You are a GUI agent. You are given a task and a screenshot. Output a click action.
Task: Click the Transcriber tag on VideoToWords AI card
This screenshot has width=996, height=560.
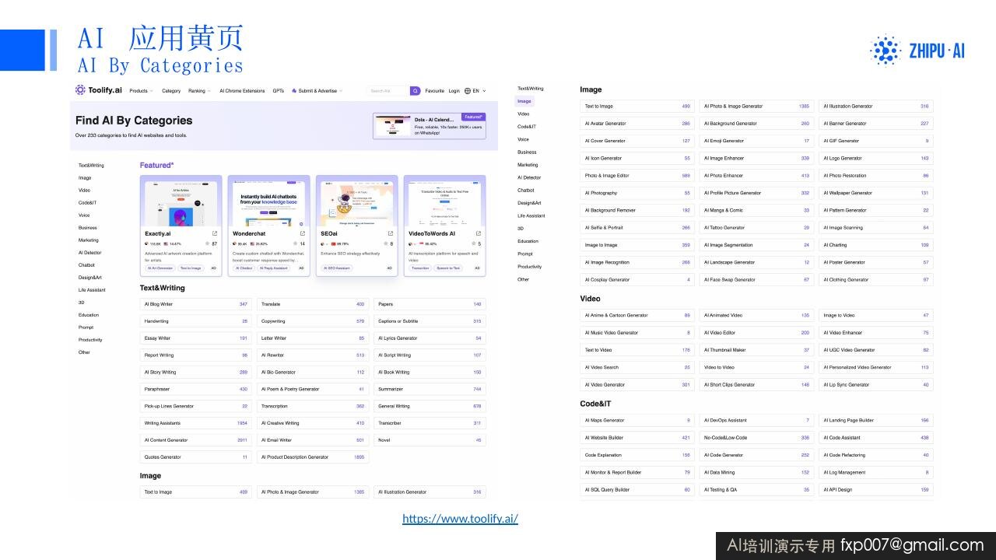[420, 268]
